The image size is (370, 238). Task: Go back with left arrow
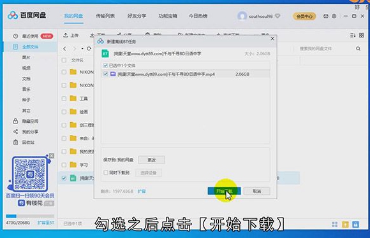[64, 48]
